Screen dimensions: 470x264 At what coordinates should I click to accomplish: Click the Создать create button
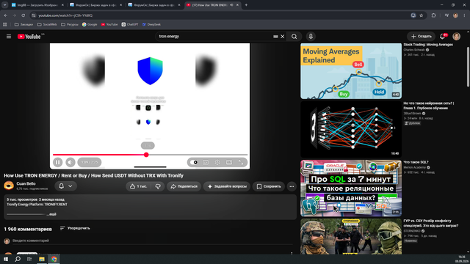click(x=421, y=37)
